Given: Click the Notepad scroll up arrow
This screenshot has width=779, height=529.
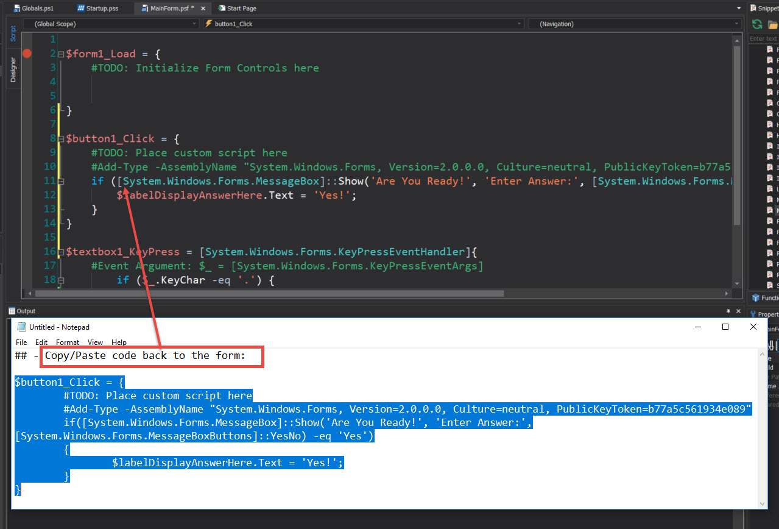Looking at the screenshot, I should coord(762,353).
